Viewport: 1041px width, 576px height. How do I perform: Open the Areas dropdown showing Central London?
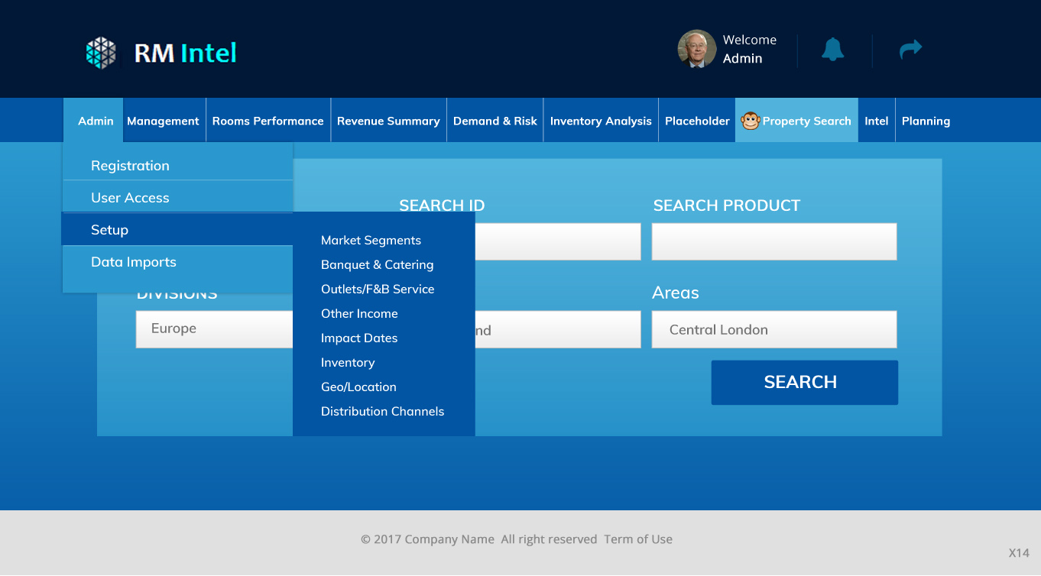[x=773, y=329]
